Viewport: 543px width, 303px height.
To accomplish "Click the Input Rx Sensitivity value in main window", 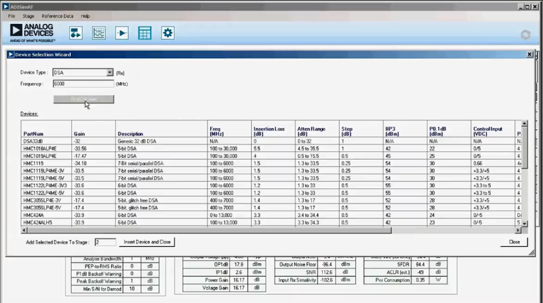I will tap(326, 280).
